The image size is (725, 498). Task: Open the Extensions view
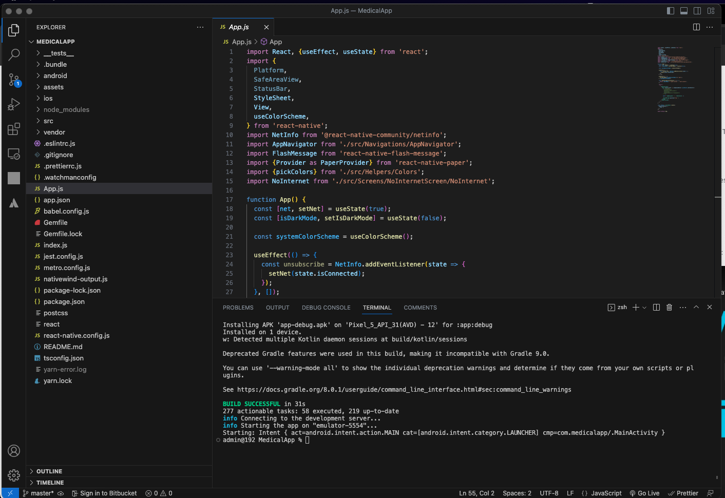14,129
